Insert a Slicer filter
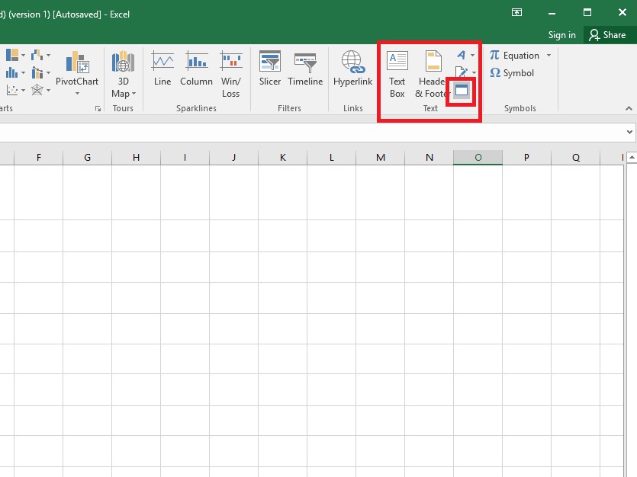The height and width of the screenshot is (477, 637). 270,68
